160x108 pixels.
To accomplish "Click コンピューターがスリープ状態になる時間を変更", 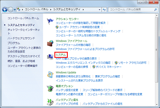I will [x=115, y=94].
